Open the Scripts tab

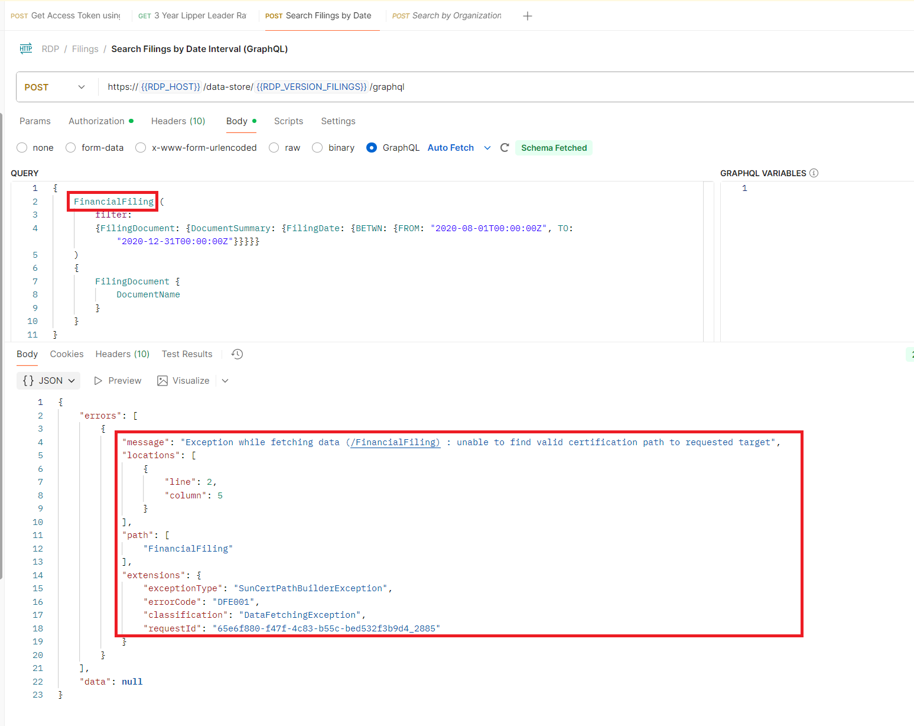pos(288,121)
